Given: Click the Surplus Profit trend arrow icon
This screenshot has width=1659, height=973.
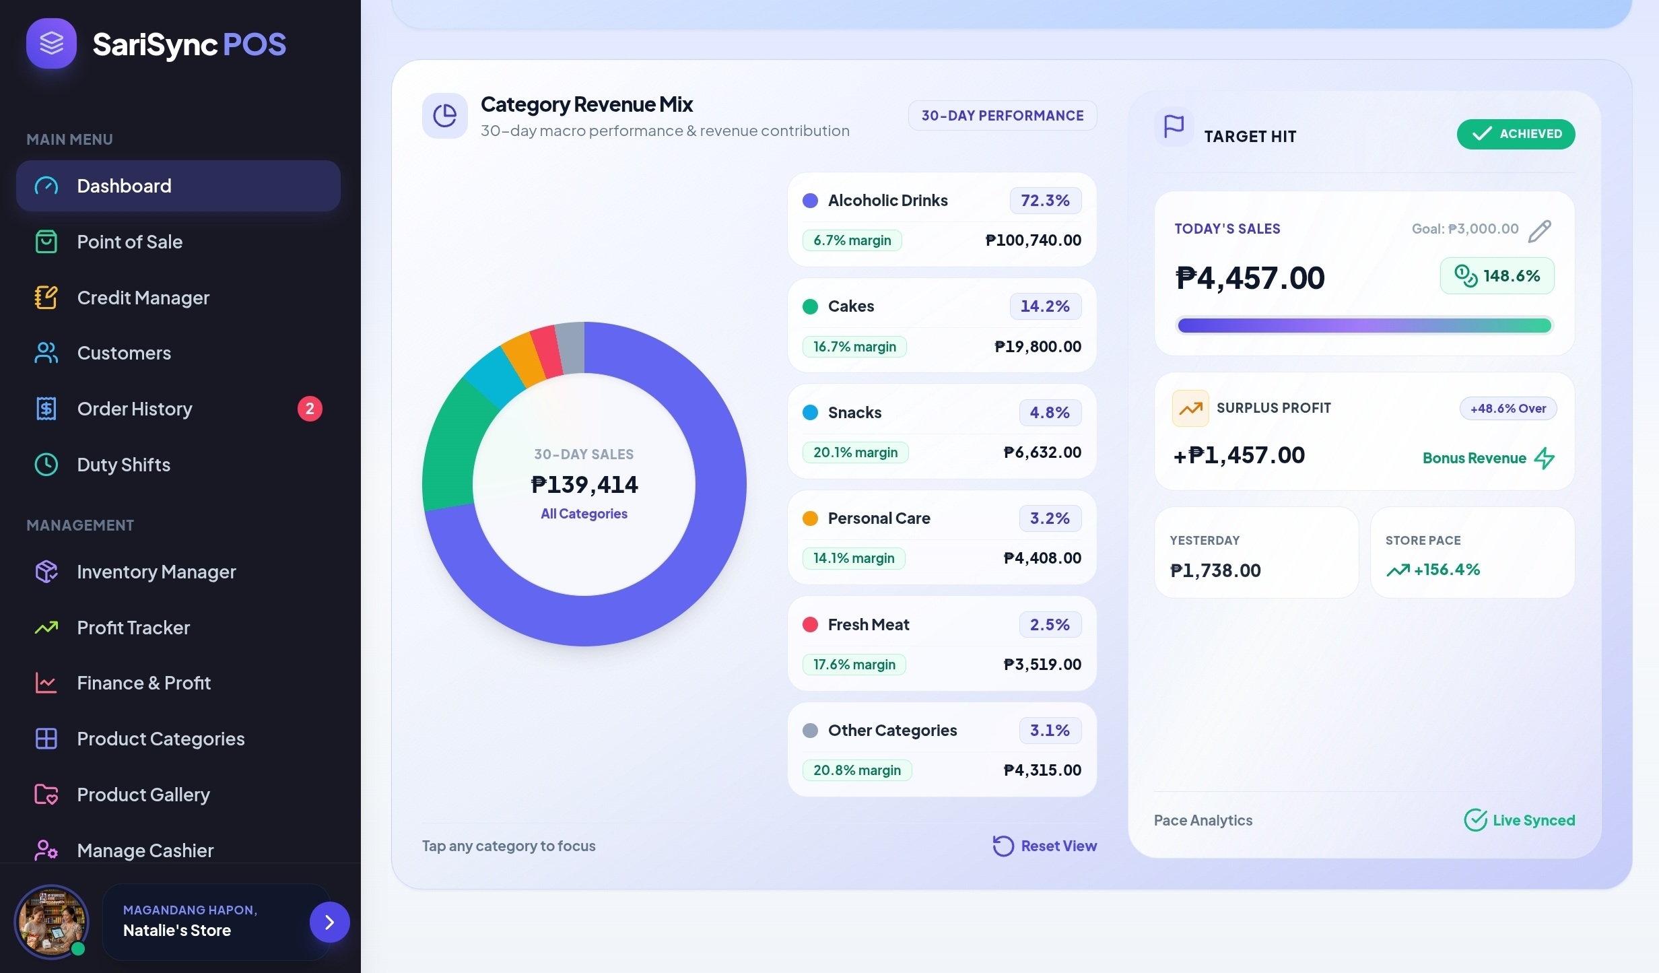Looking at the screenshot, I should [x=1190, y=408].
